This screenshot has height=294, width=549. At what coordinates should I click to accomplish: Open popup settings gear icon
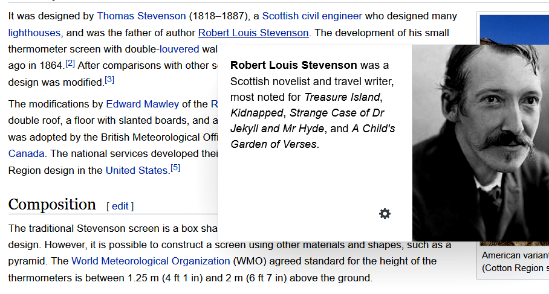tap(385, 214)
